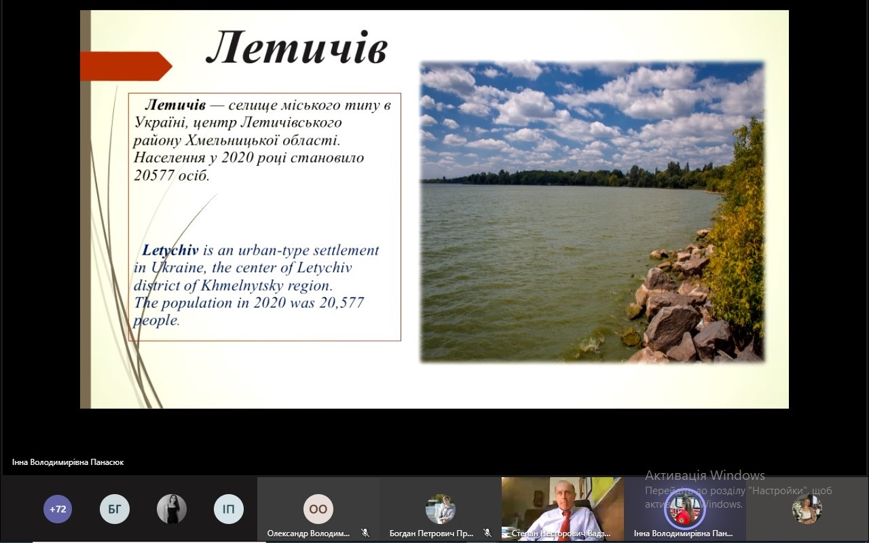Click the Олександр Володим... name label
869x543 pixels.
click(308, 533)
